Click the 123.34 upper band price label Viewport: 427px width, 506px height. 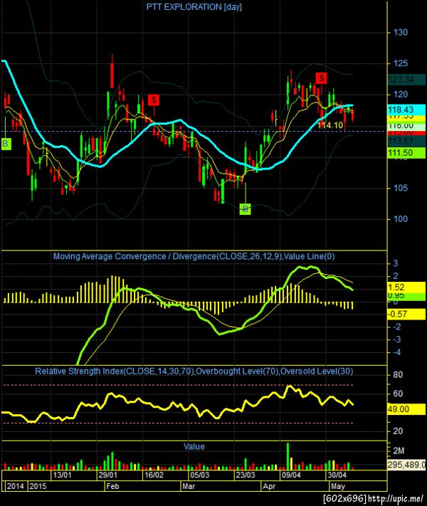pos(406,80)
